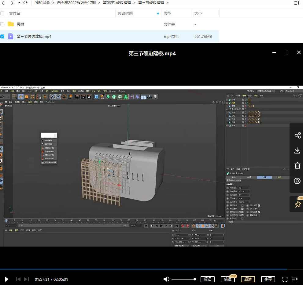
Task: Click the 字幕 subtitles button
Action: click(268, 279)
